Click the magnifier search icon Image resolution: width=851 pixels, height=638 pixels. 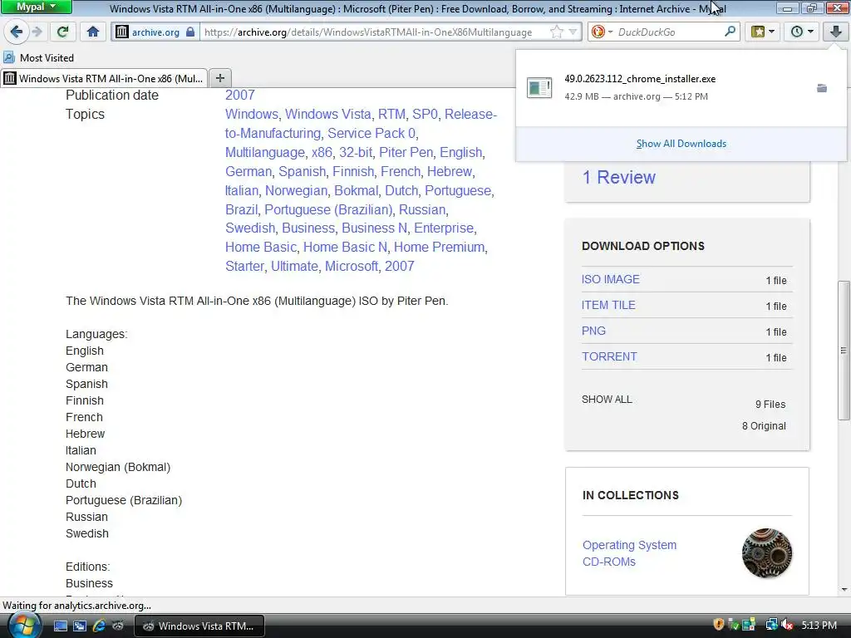[x=730, y=32]
